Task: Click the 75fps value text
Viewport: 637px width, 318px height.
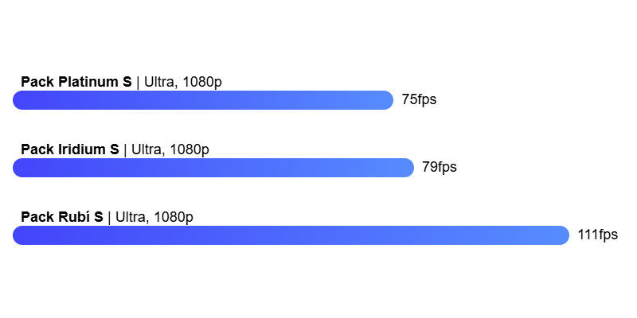Action: point(420,100)
